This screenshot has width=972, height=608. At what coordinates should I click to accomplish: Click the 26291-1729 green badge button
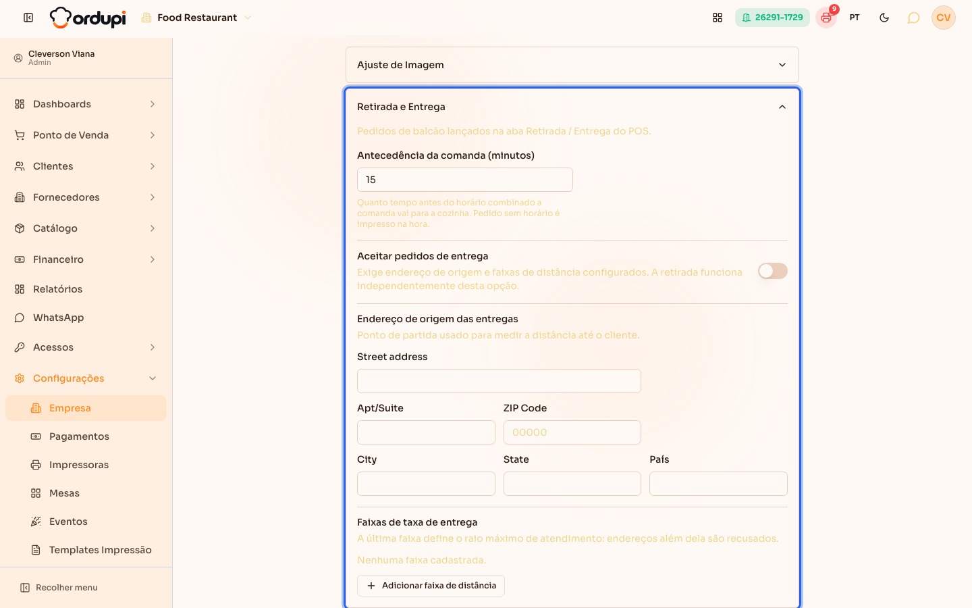coord(772,18)
